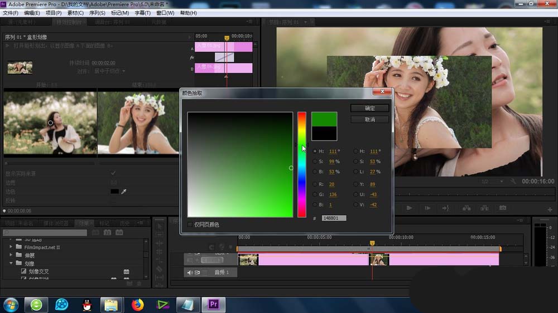Open the 字幕(T) menu
This screenshot has width=558, height=313.
142,13
